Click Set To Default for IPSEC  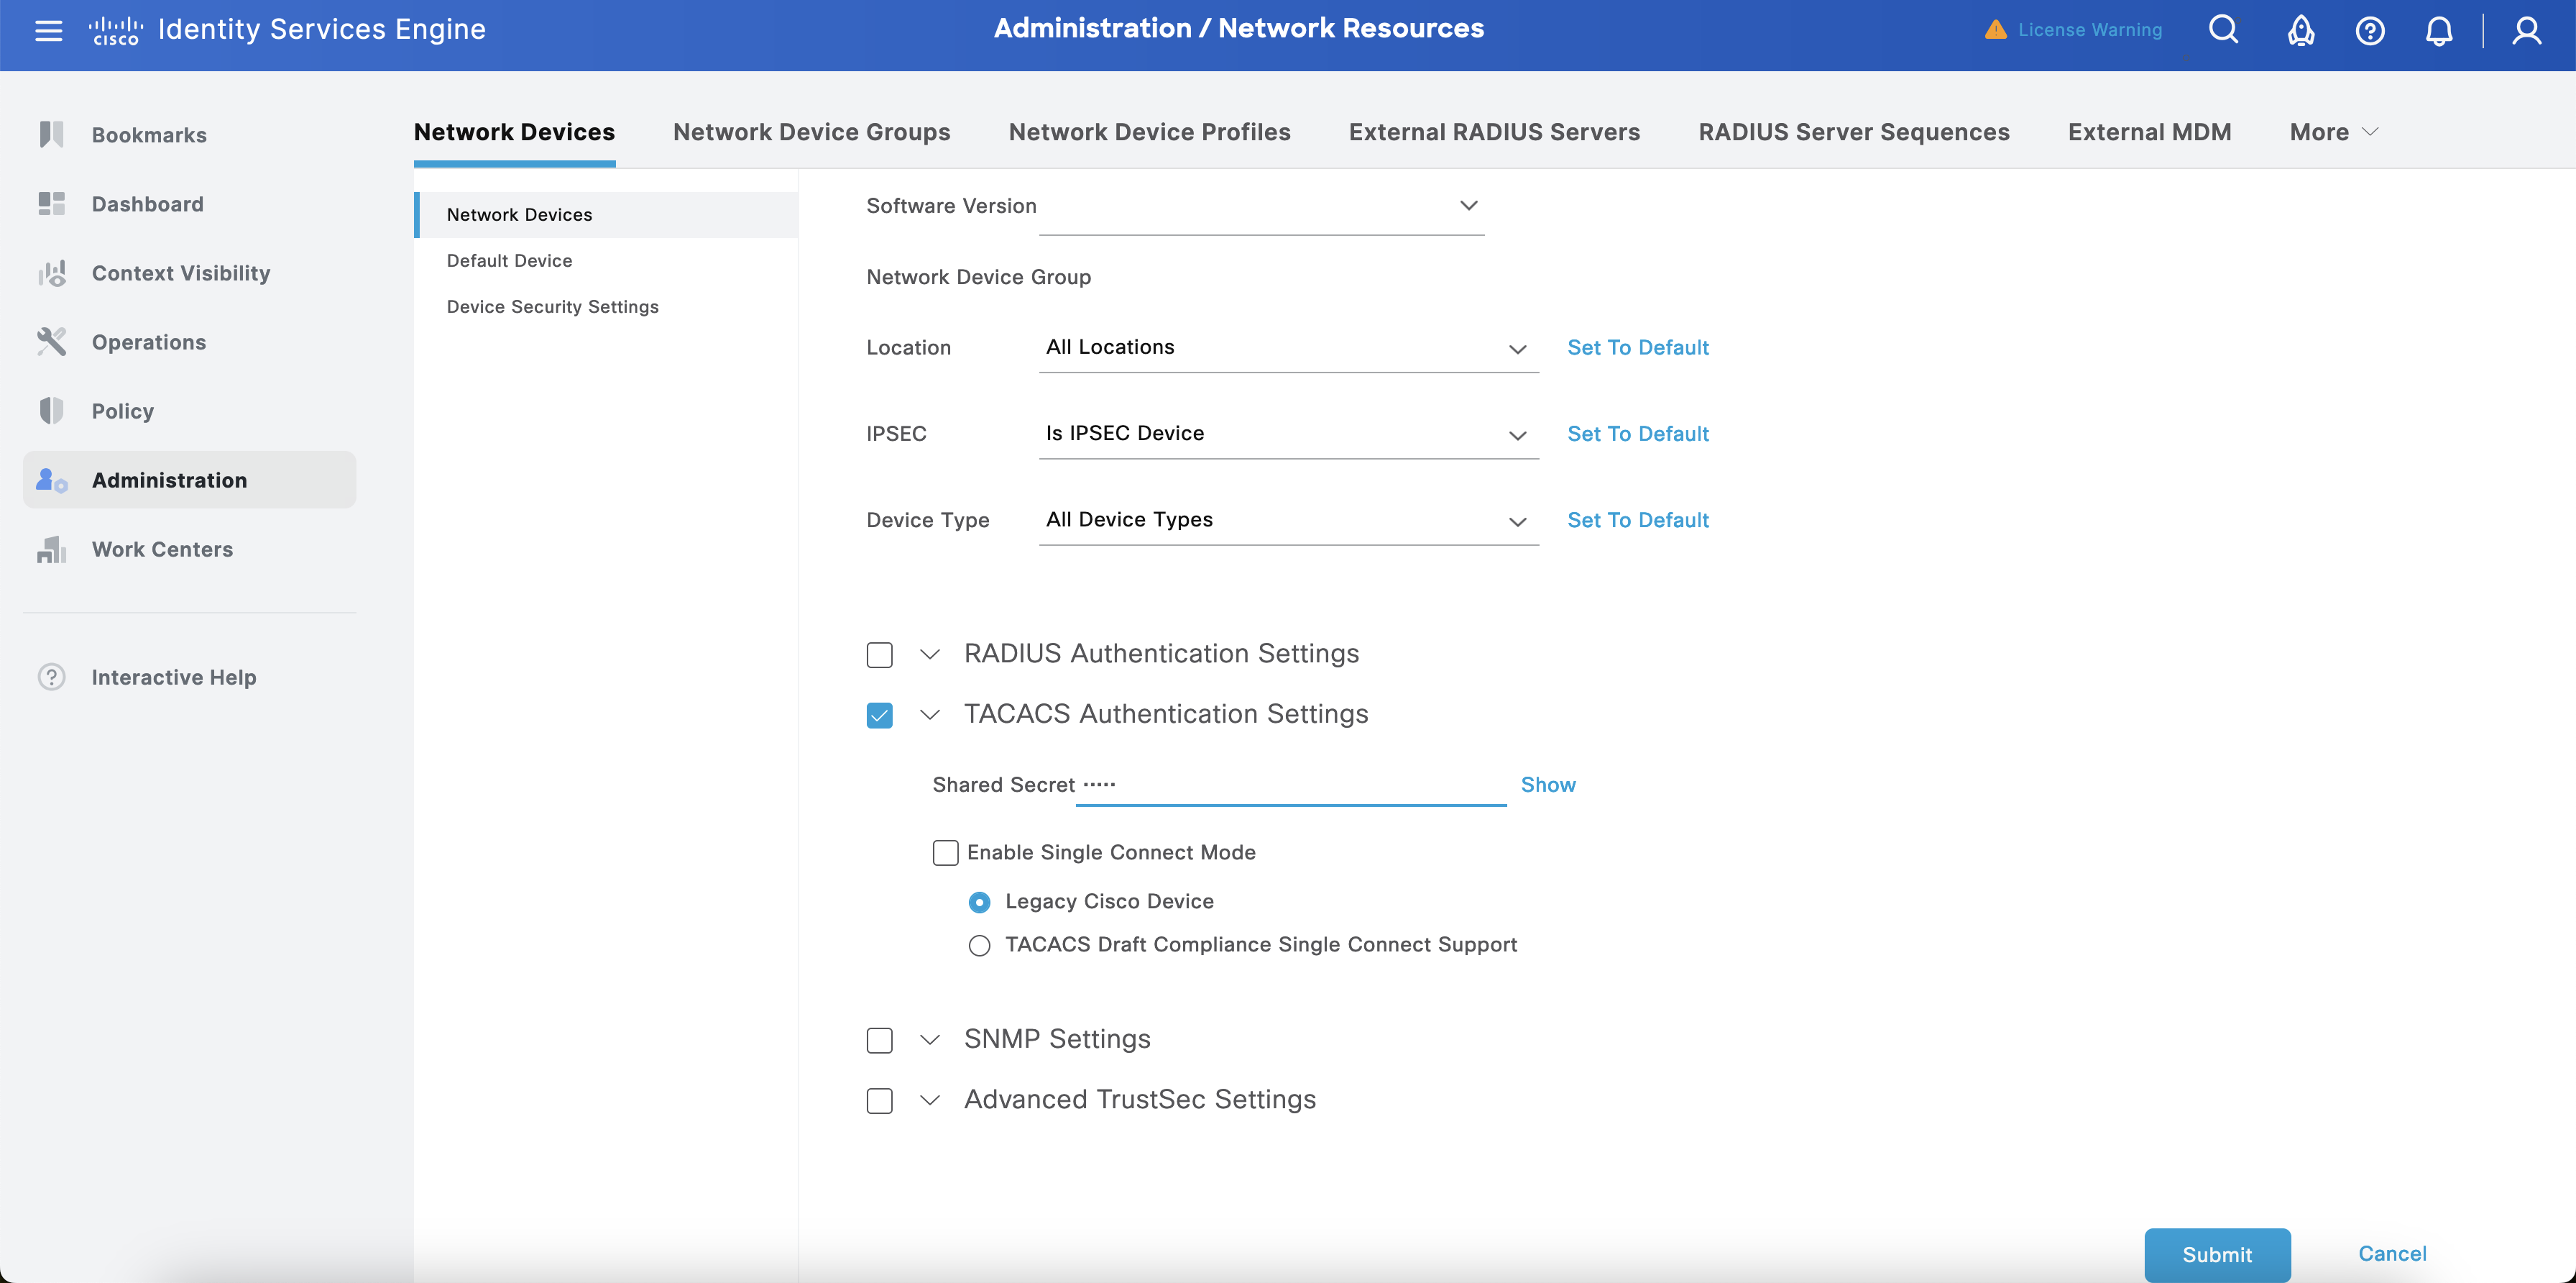(x=1638, y=434)
